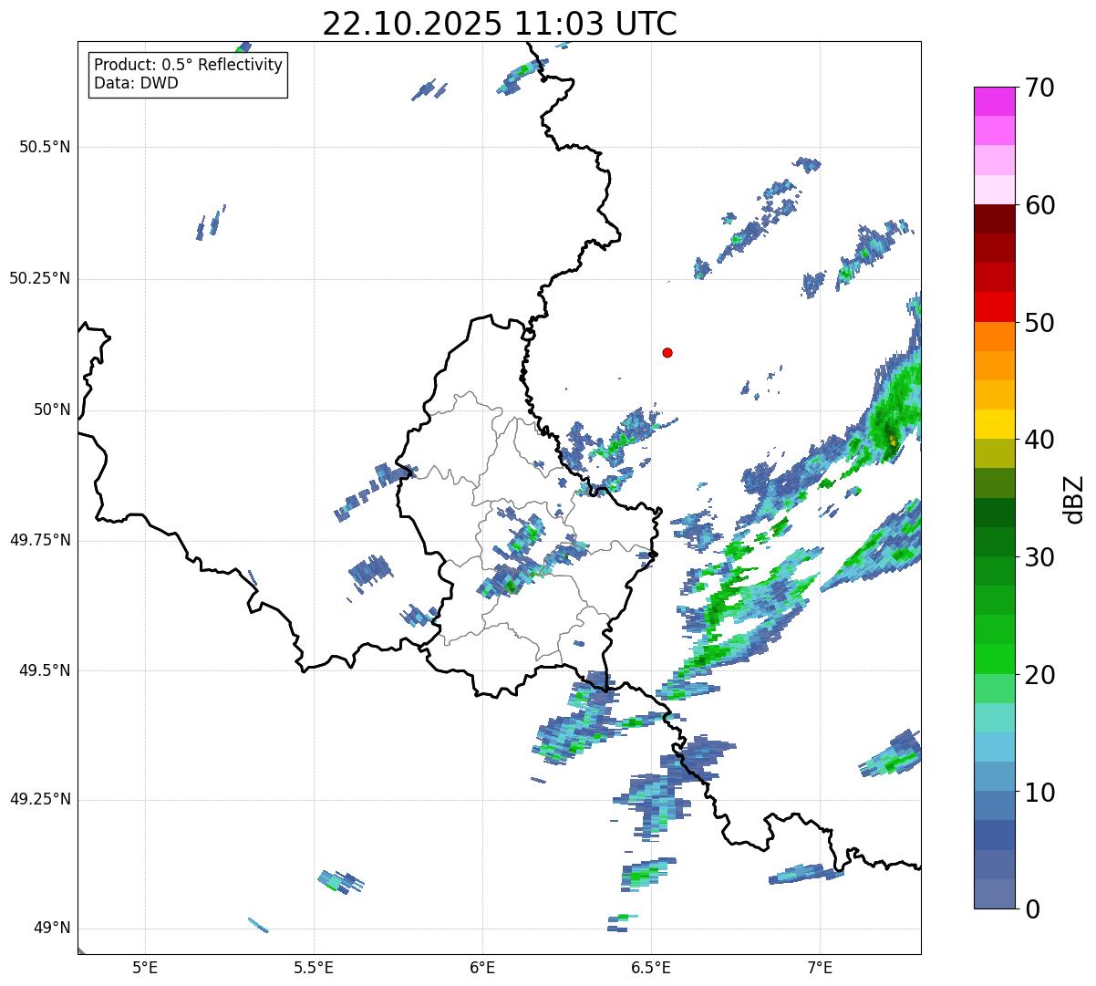Viewport: 1096px width, 986px height.
Task: Click the longitude label 6.5°E
Action: tap(651, 967)
